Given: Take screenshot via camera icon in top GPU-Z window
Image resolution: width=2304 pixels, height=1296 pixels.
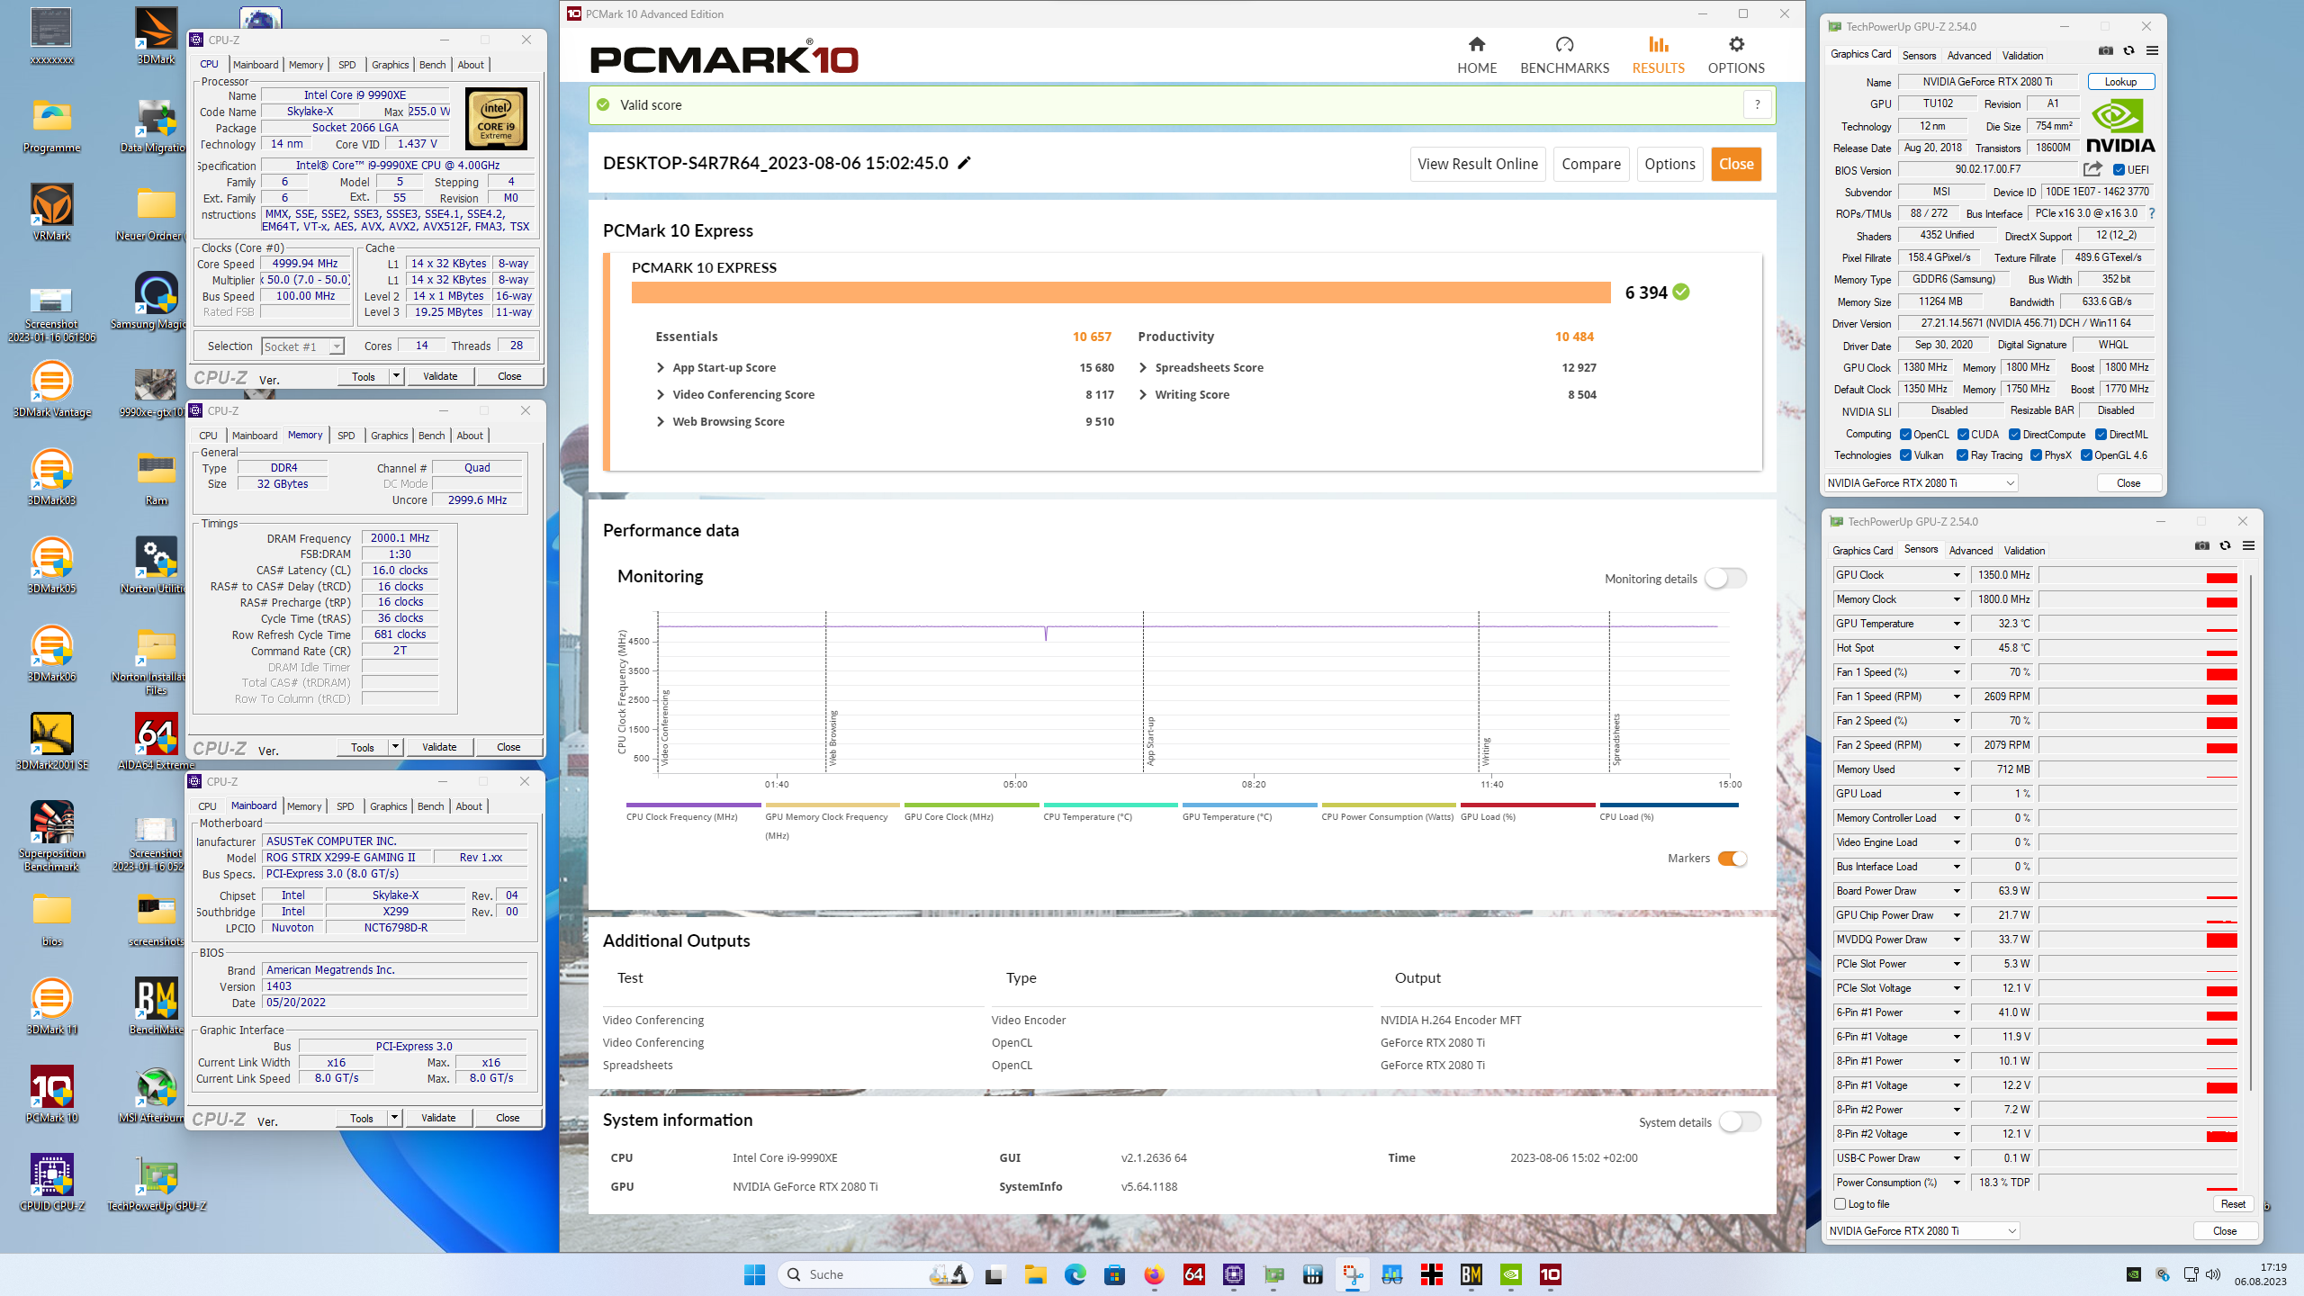Looking at the screenshot, I should click(x=2106, y=51).
